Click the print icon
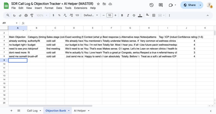This screenshot has width=216, height=114. 26,15
